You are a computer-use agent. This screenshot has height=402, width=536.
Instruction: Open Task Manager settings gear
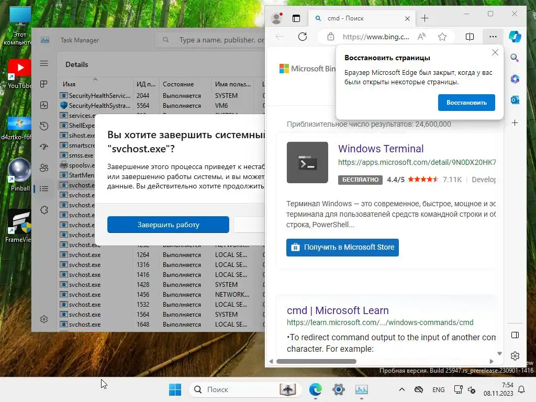point(44,319)
